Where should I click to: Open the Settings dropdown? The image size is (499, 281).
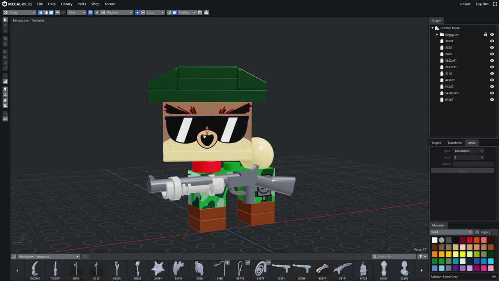(x=187, y=12)
